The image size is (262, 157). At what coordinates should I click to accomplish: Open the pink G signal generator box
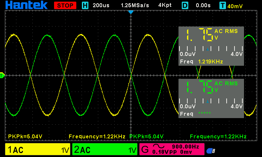(172, 149)
